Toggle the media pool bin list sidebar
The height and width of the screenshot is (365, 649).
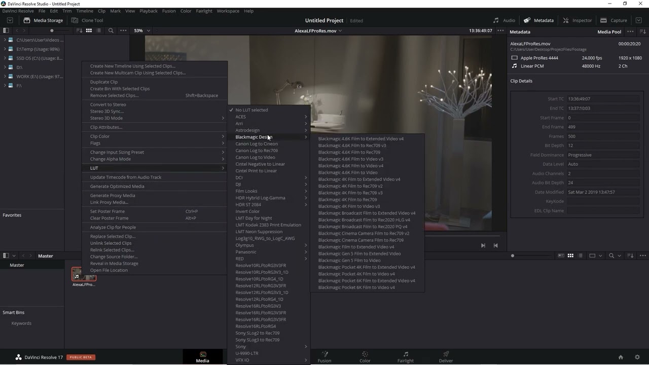[x=6, y=256]
